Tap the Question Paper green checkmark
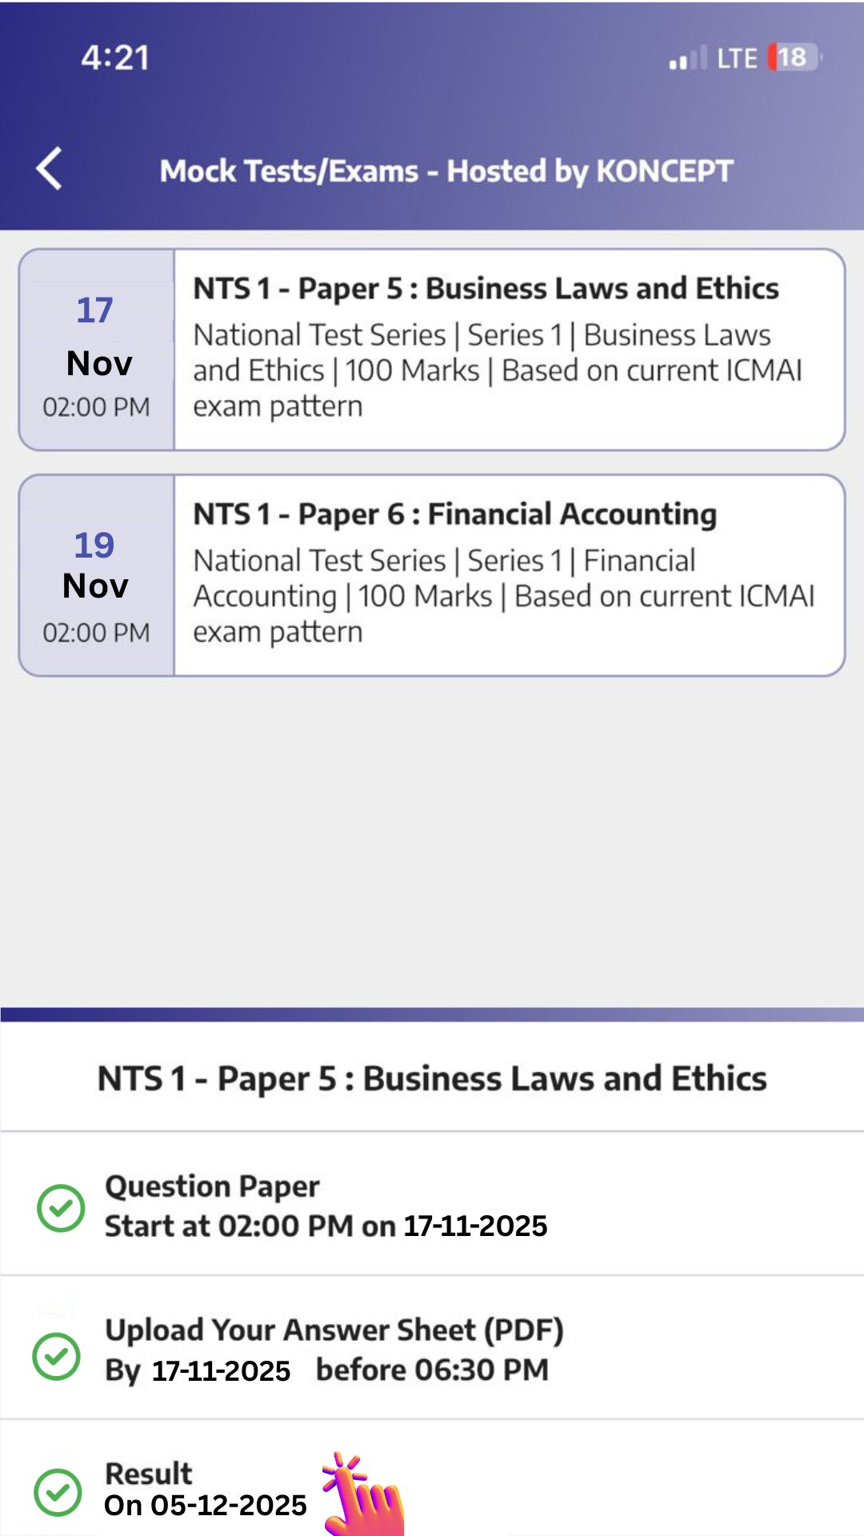This screenshot has height=1536, width=864. point(61,1207)
